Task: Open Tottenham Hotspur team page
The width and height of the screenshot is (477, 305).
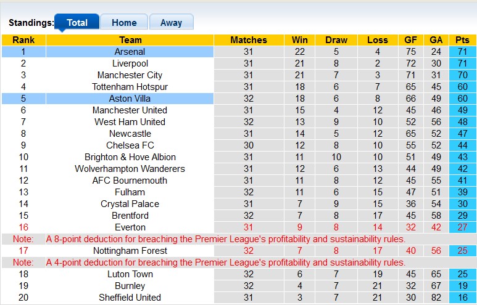Action: pos(130,87)
